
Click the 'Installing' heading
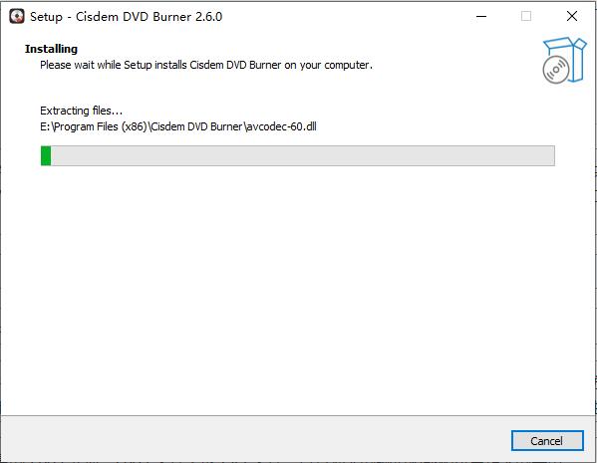[51, 49]
